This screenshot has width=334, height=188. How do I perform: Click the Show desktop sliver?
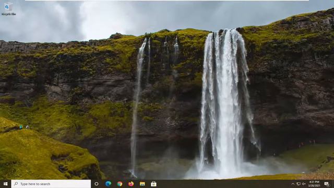[x=333, y=184]
